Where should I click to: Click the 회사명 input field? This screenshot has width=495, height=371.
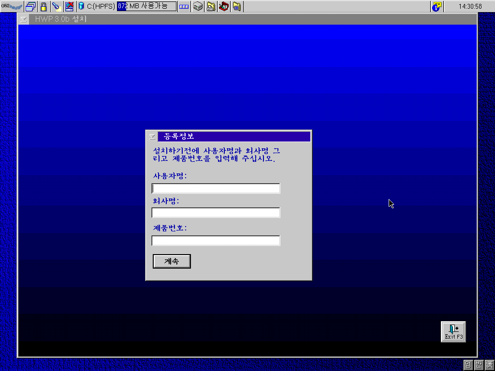(216, 213)
